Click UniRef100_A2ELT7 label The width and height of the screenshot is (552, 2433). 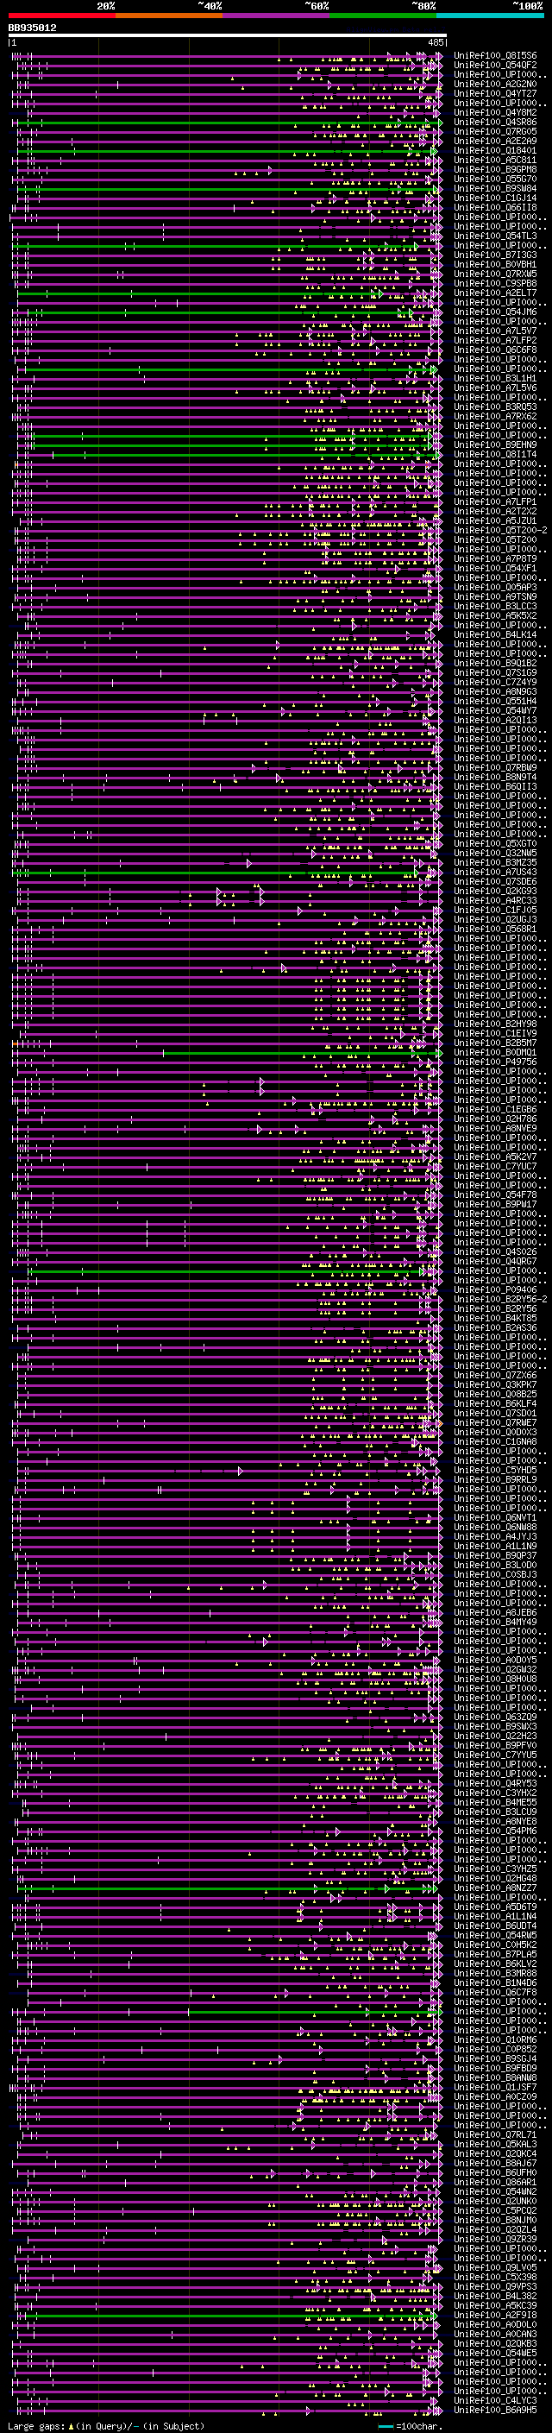coord(495,293)
